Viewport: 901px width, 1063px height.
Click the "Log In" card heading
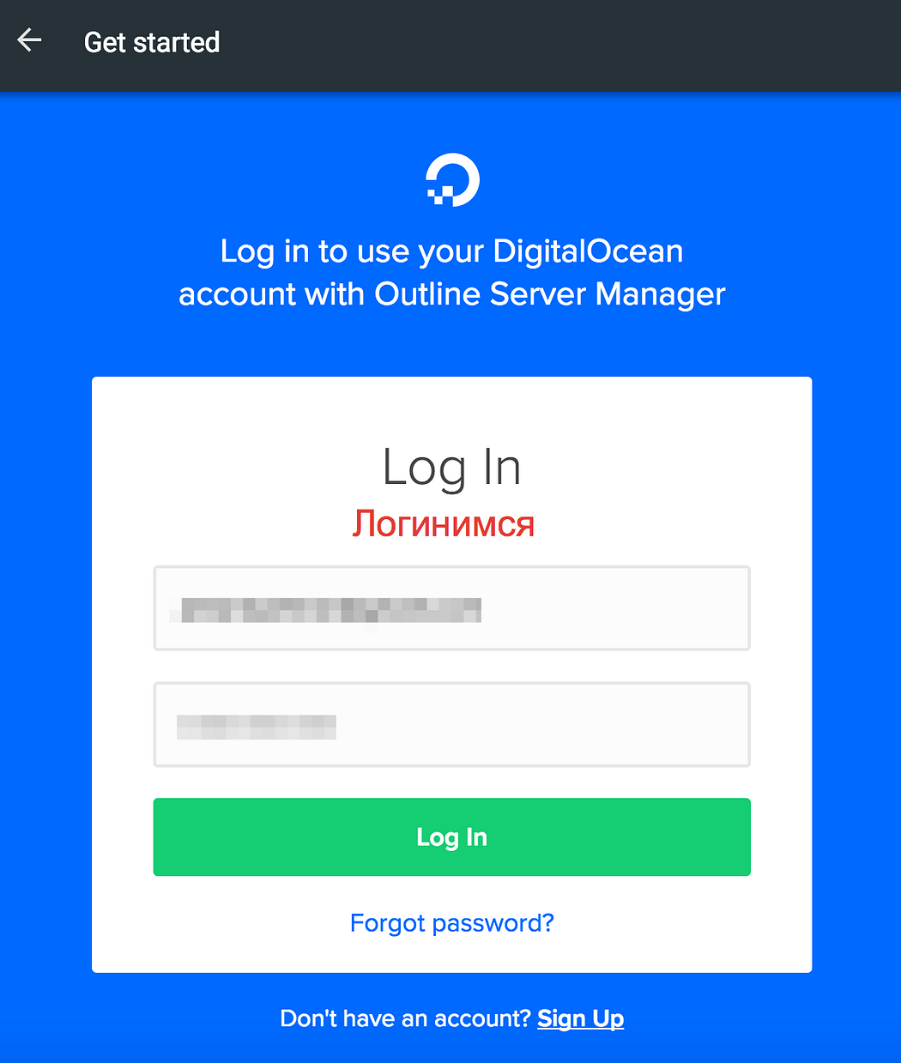tap(451, 469)
